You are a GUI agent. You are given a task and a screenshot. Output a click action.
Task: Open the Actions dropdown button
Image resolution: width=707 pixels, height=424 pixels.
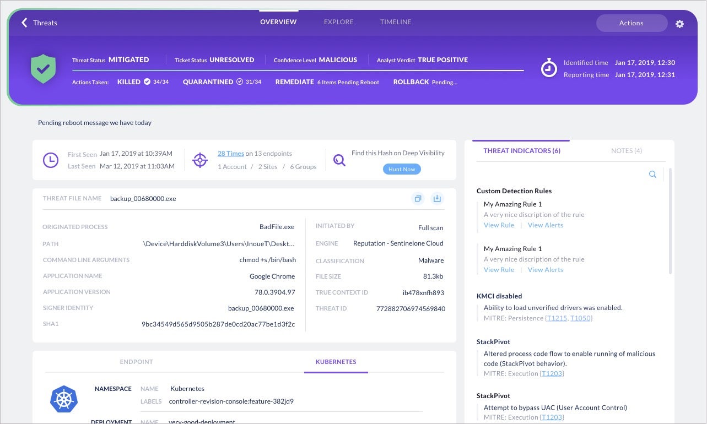pos(631,23)
